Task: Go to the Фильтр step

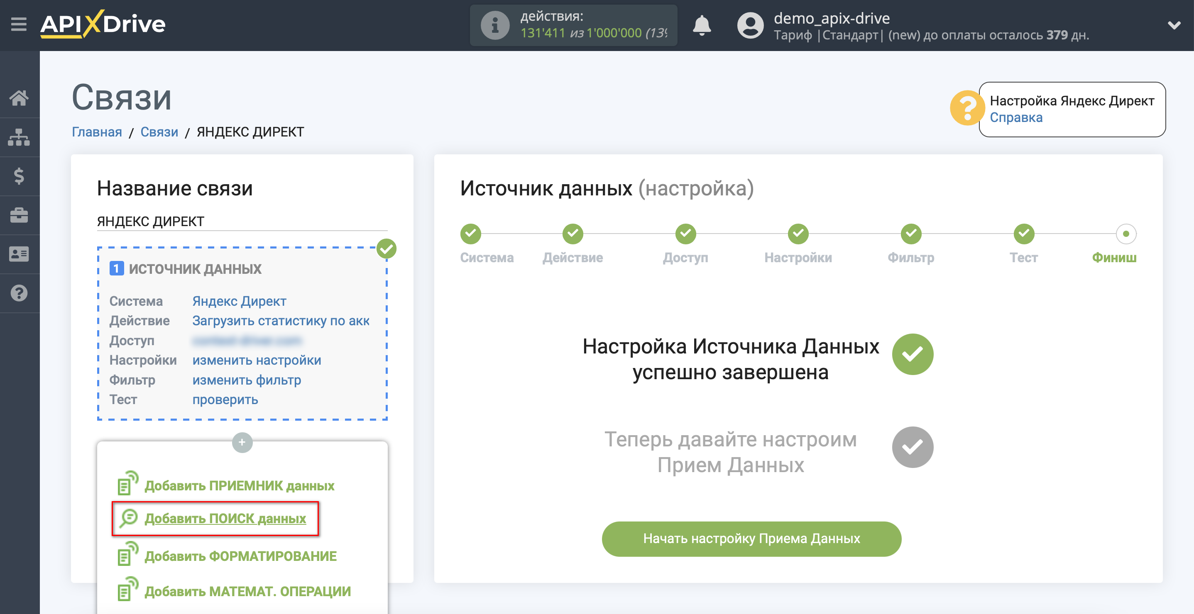Action: point(911,234)
